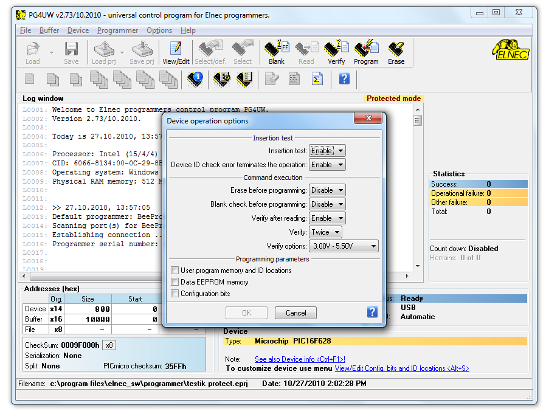Click the PG4UW title bar application icon

(x=21, y=15)
